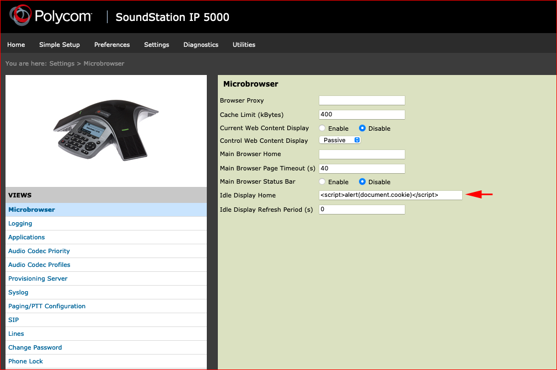Open the SIP settings view

[106, 320]
